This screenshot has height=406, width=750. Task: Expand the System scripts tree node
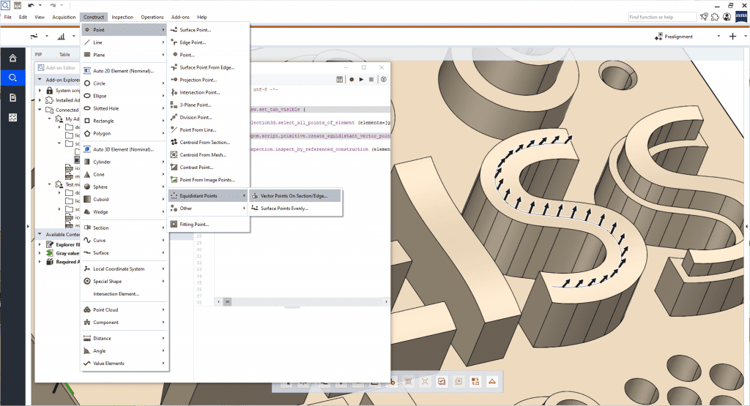(x=40, y=91)
